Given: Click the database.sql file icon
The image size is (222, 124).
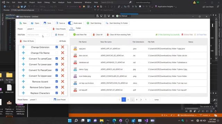Looking at the screenshot, I should (x=75, y=62).
